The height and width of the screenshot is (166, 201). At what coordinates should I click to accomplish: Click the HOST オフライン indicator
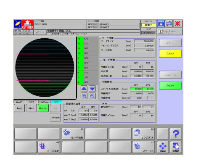click(148, 33)
